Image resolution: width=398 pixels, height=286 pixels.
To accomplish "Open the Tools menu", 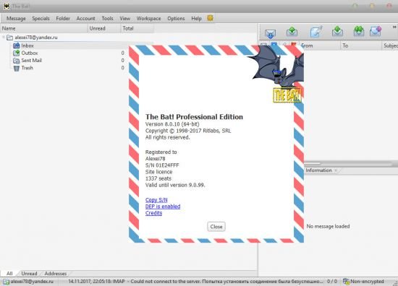I will tap(107, 19).
